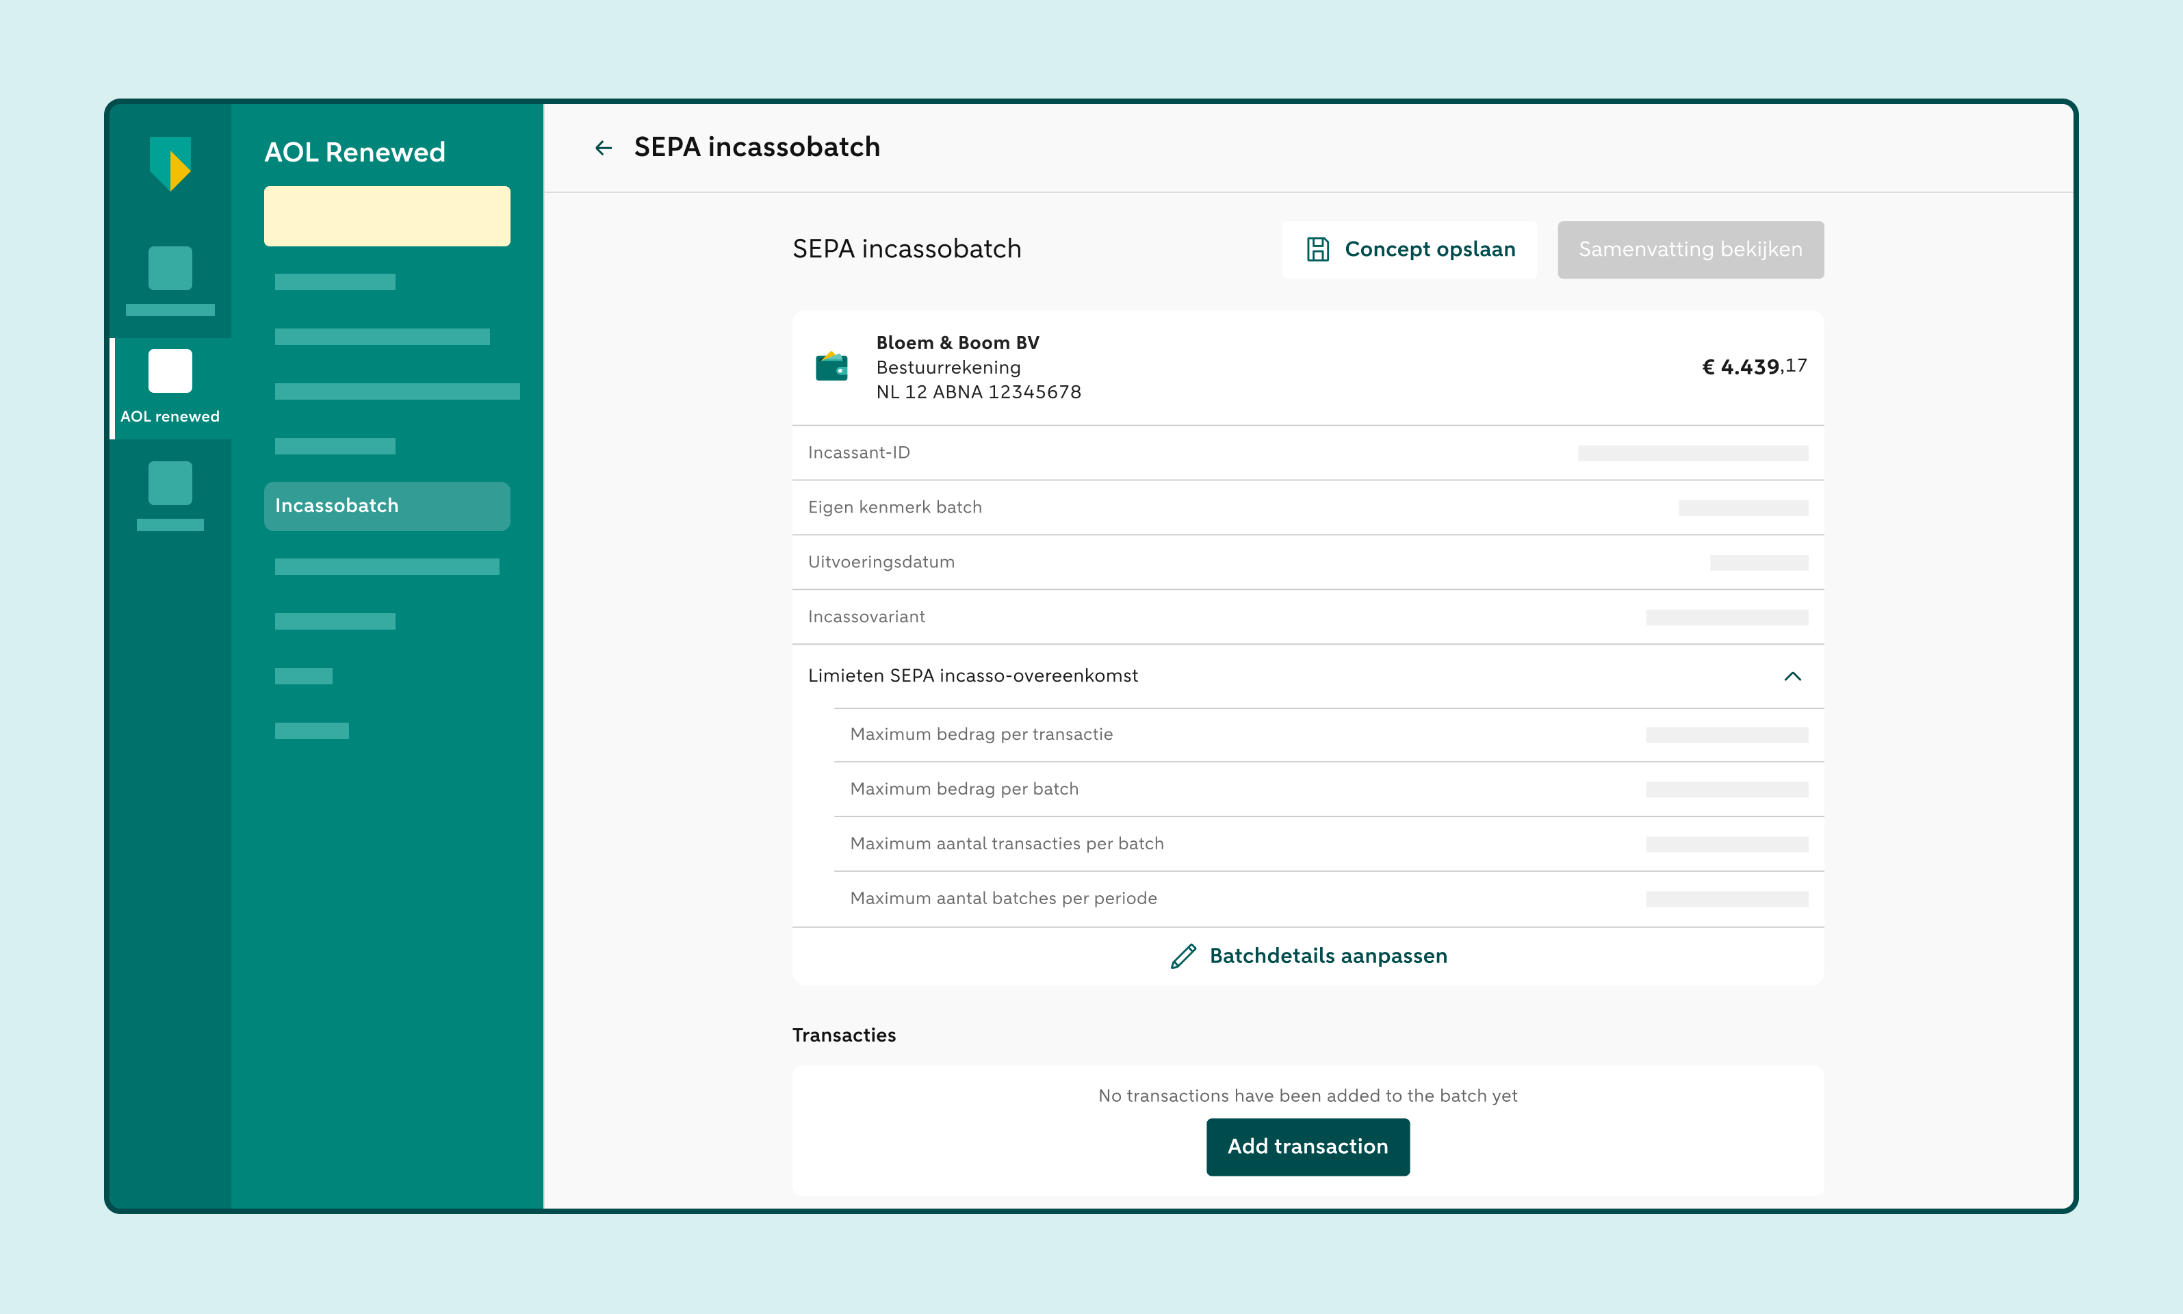Image resolution: width=2183 pixels, height=1314 pixels.
Task: Click the wallet icon next to Bloem & Boom BV
Action: click(831, 367)
